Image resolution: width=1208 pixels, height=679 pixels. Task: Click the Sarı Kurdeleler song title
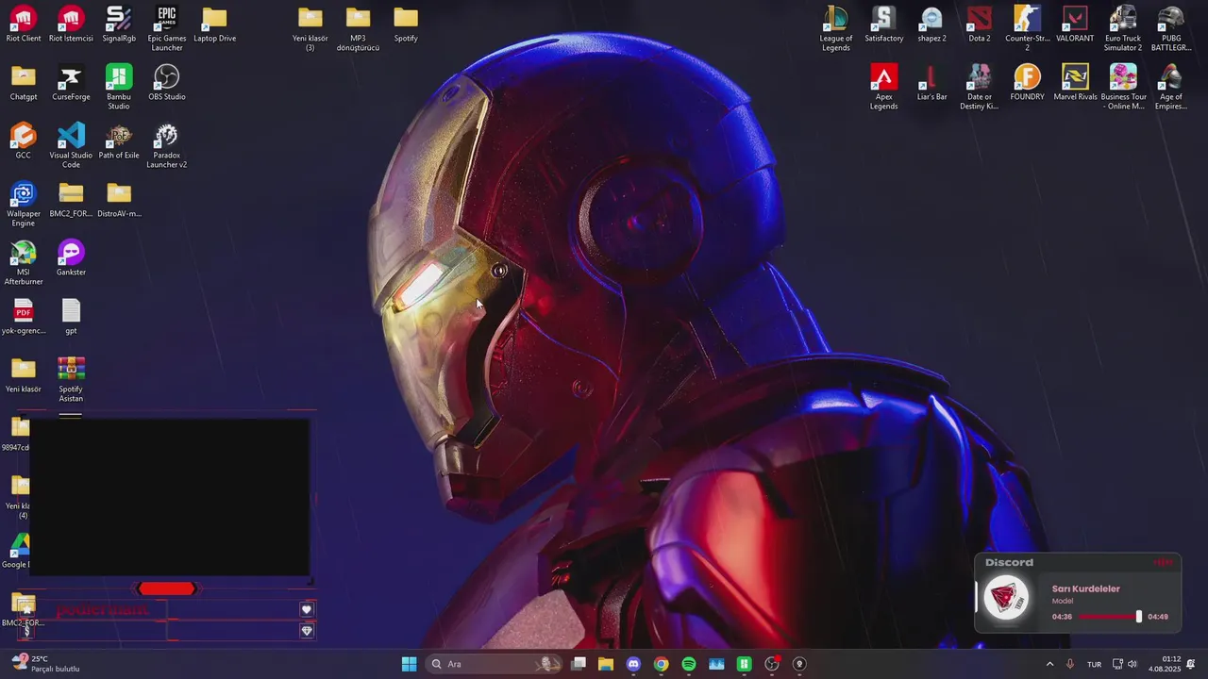[1085, 588]
